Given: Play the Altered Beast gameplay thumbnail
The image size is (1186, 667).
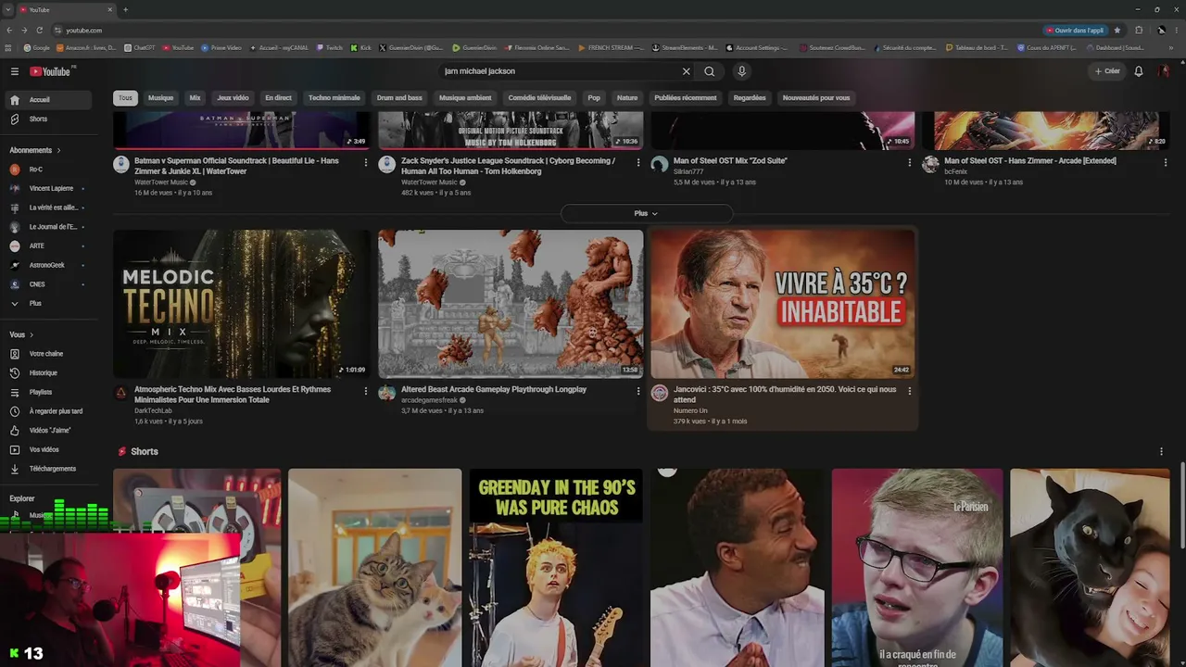Looking at the screenshot, I should (x=511, y=304).
